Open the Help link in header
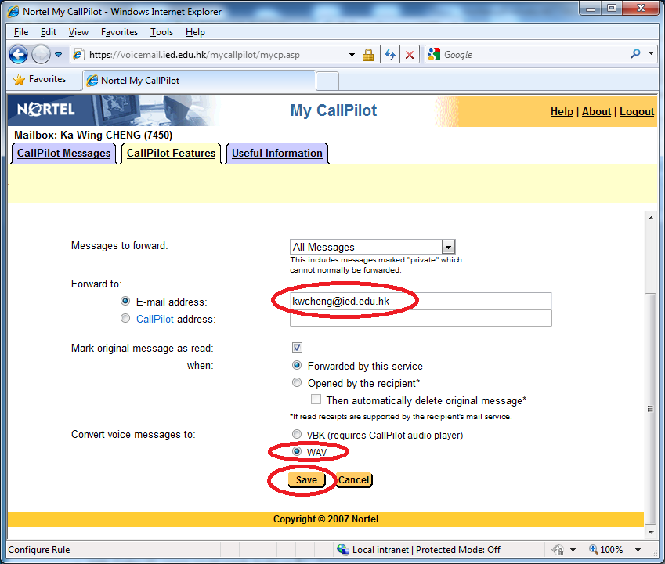Screen dimensions: 665x564 click(562, 111)
